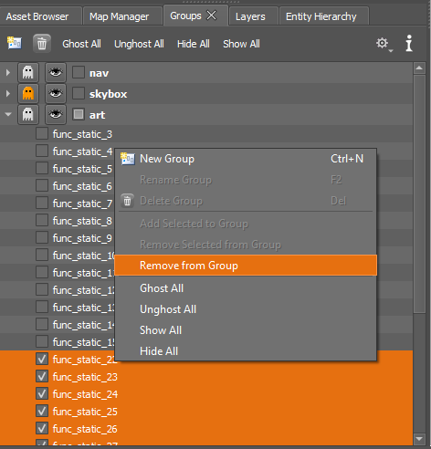Toggle orange ghost icon for skybox group
Viewport: 431px width, 449px height.
tap(28, 93)
